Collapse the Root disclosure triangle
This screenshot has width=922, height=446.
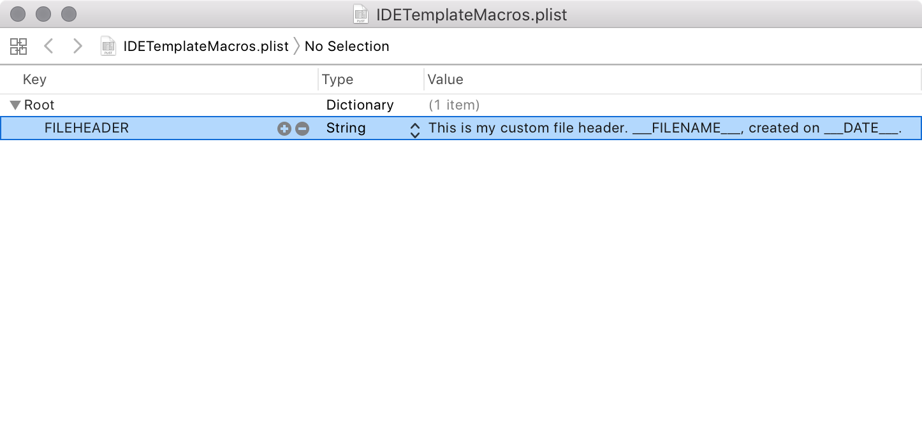pos(16,105)
